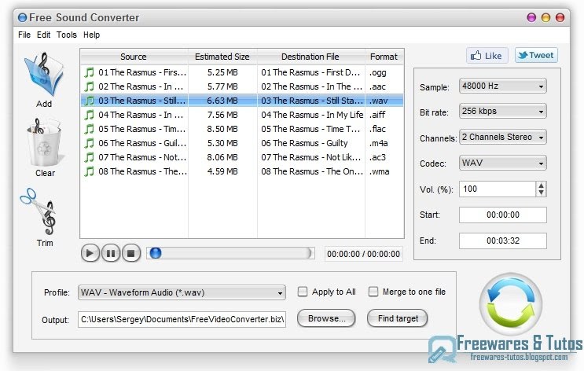Open the Sample rate dropdown (48000 Hz)
Screen dimensions: 584x371
coord(503,86)
